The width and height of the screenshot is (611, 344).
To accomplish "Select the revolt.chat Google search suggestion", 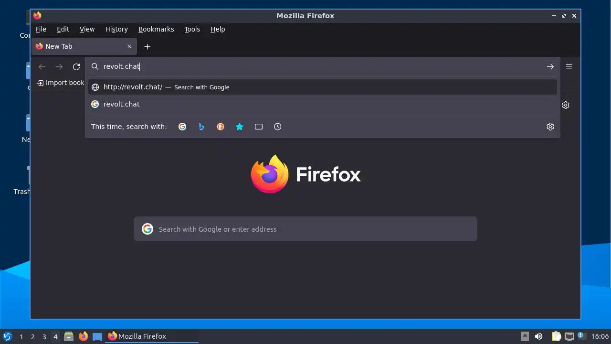I will pyautogui.click(x=323, y=104).
